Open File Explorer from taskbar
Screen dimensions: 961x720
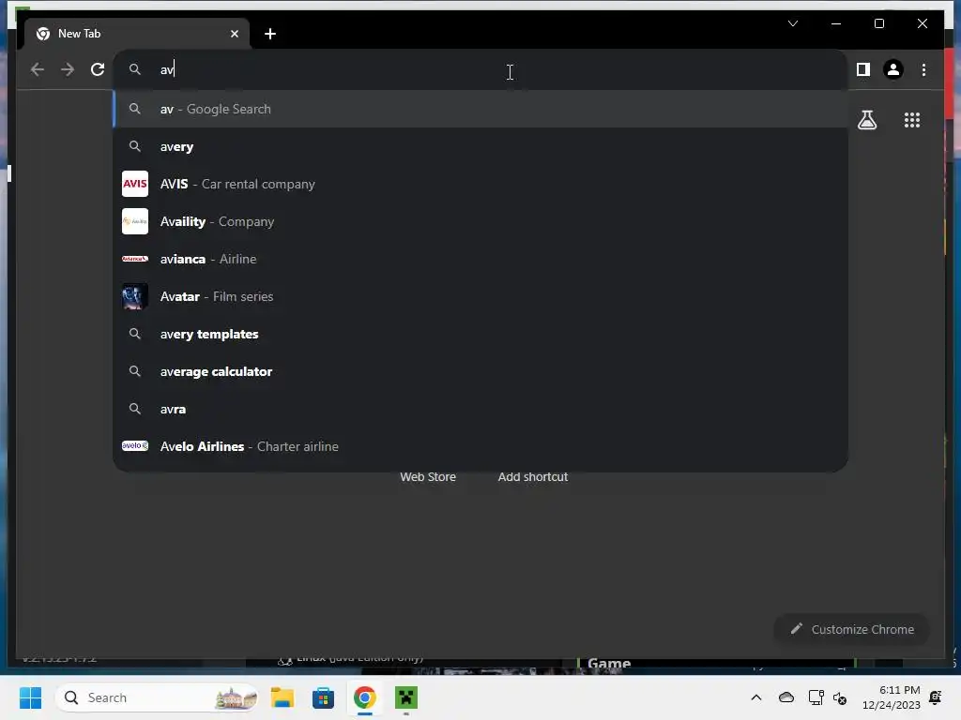[x=282, y=697]
